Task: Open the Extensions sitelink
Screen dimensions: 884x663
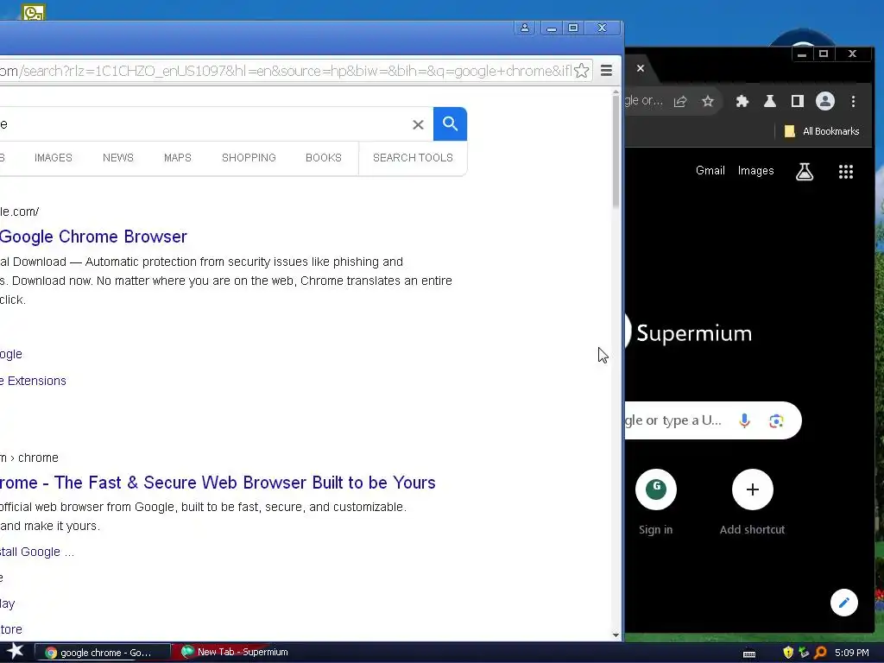Action: coord(34,381)
